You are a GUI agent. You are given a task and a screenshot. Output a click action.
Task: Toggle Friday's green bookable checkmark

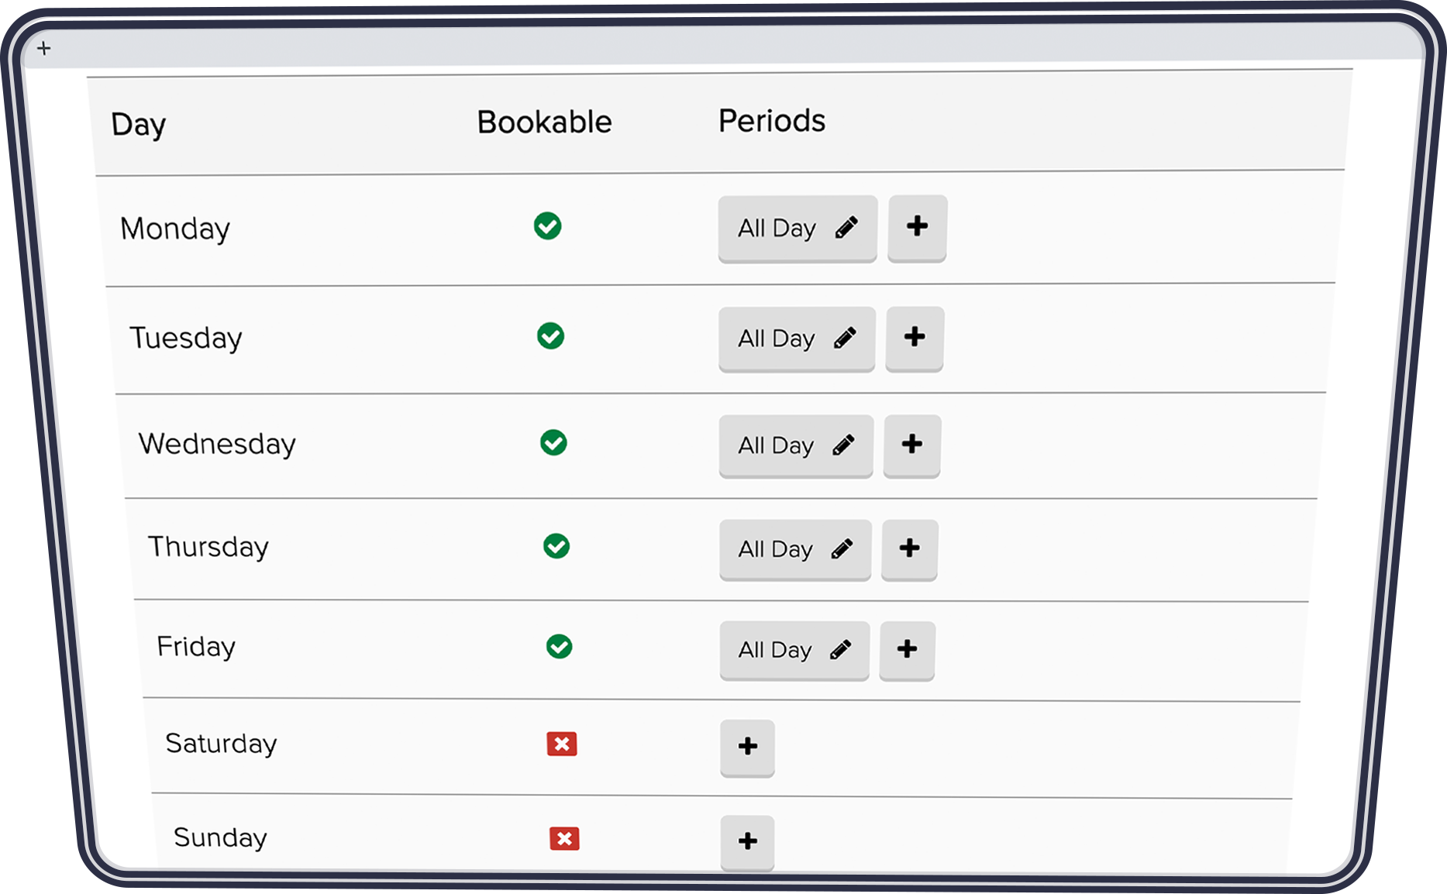(559, 647)
